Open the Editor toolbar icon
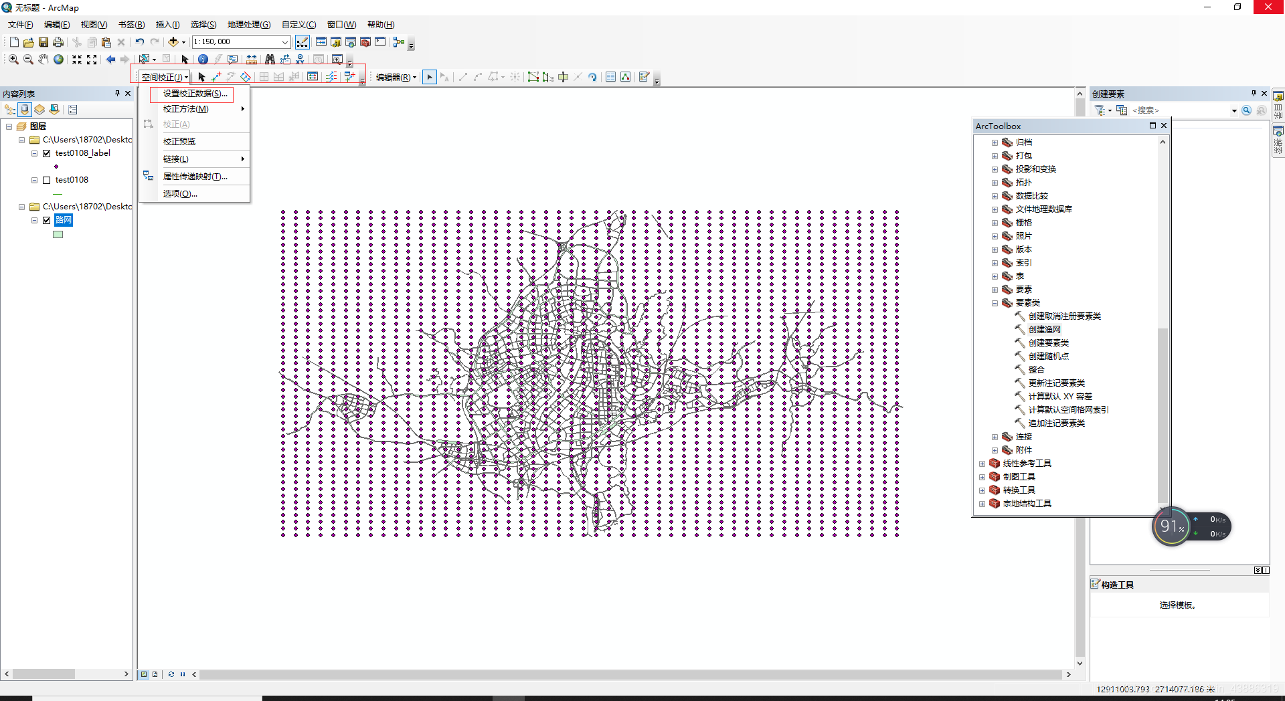 (x=303, y=42)
